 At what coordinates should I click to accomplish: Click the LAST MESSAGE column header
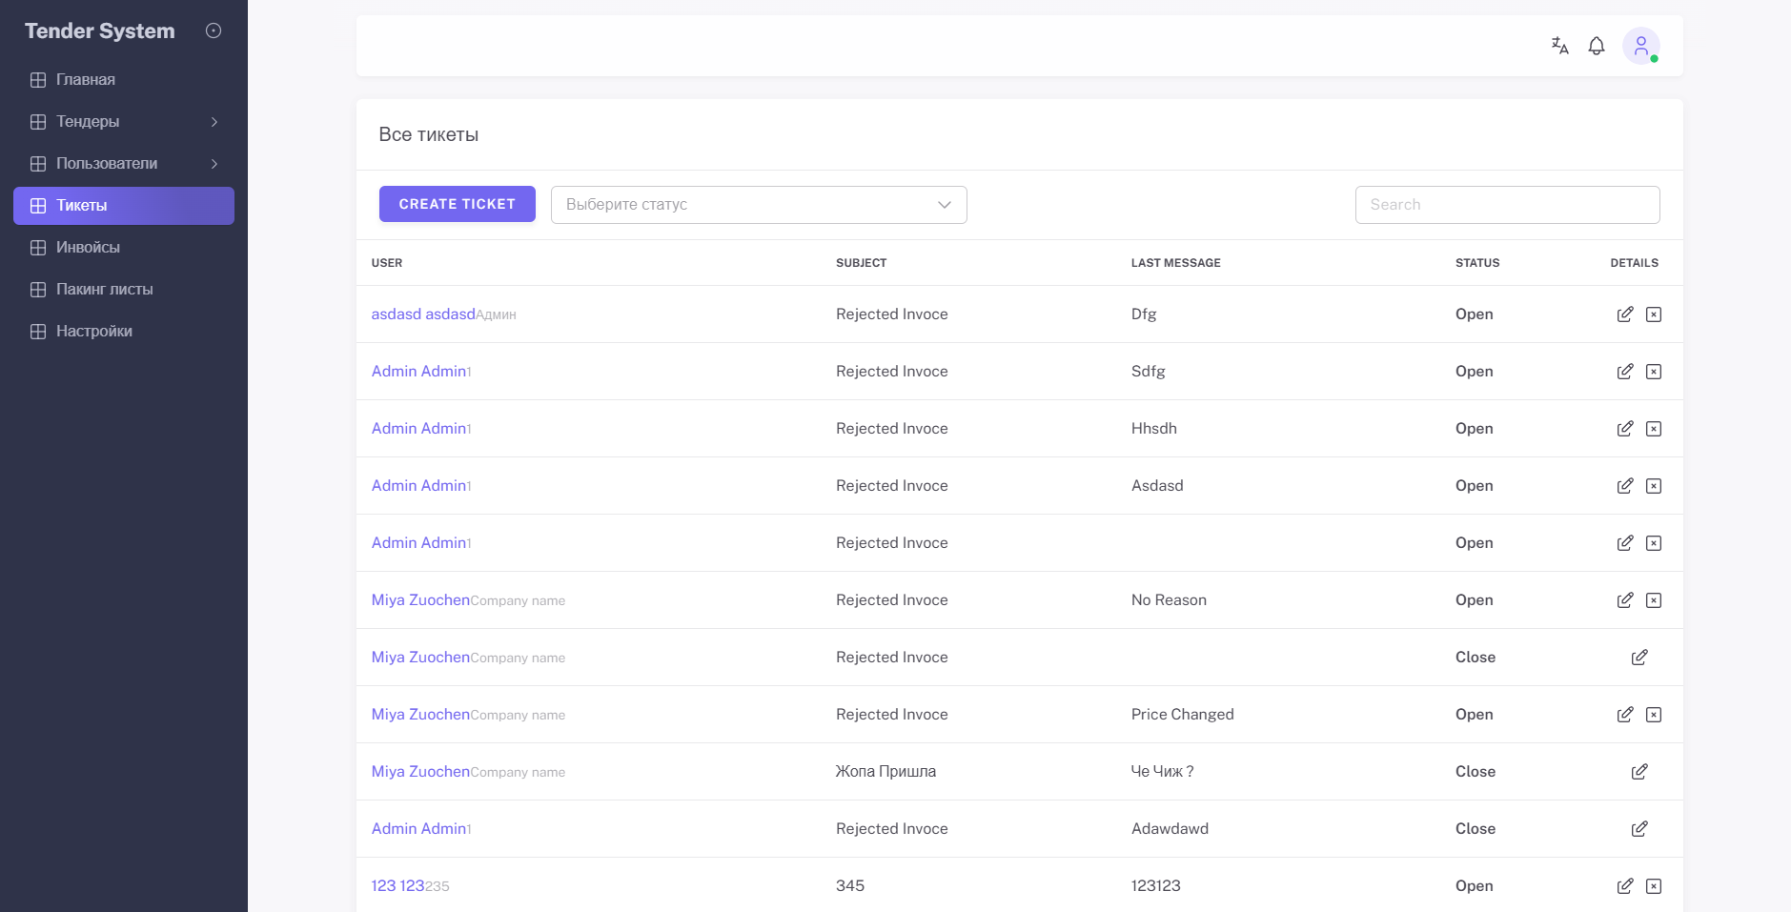pos(1176,263)
